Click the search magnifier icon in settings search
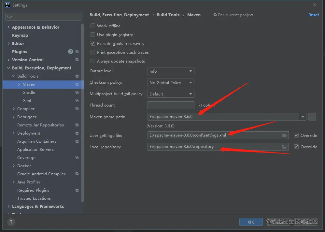Screen dimensions: 325x232 click(9, 17)
